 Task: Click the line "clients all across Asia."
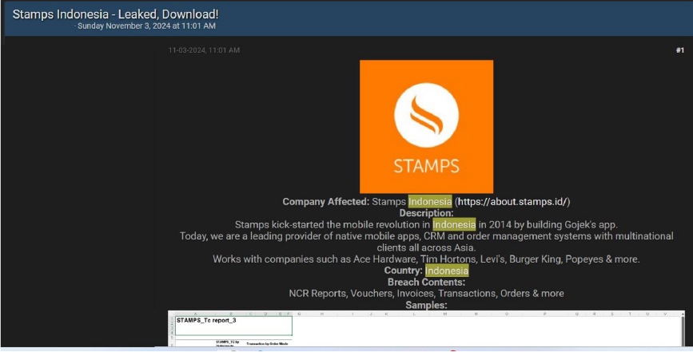click(x=427, y=247)
